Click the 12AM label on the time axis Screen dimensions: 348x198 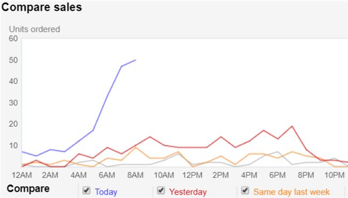click(x=22, y=175)
